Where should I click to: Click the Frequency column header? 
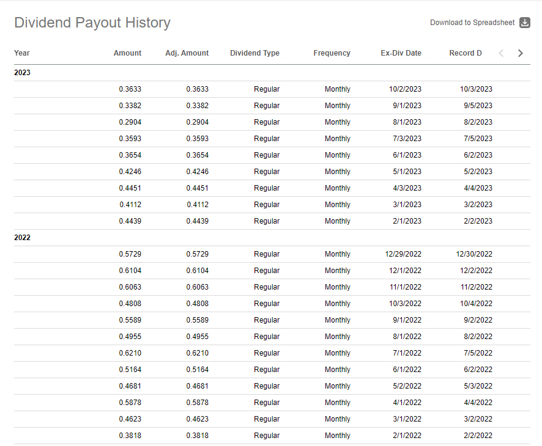(x=332, y=53)
